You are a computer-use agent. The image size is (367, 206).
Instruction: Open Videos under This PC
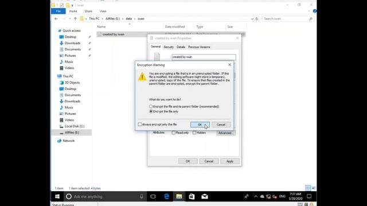point(69,120)
